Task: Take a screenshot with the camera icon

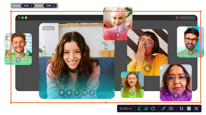Action: (171, 109)
